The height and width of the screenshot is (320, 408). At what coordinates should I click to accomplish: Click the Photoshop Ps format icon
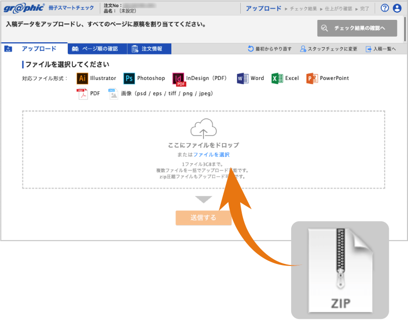pos(129,78)
